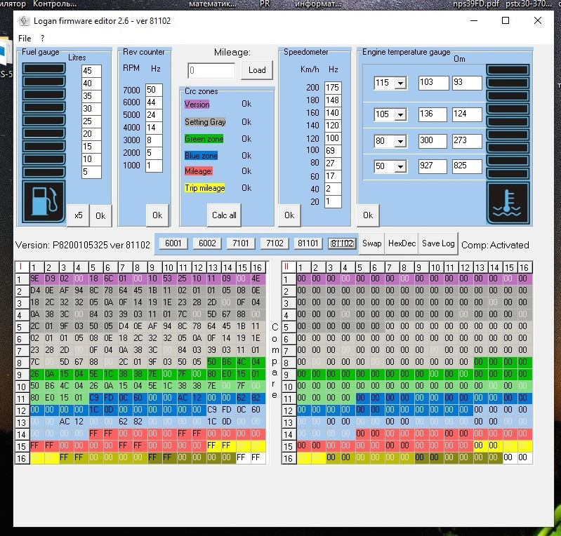Click Ok in Fuel gauge panel
Screen dimensions: 561x536
100,216
